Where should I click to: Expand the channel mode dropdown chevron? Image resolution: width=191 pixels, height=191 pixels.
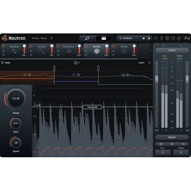point(79,63)
